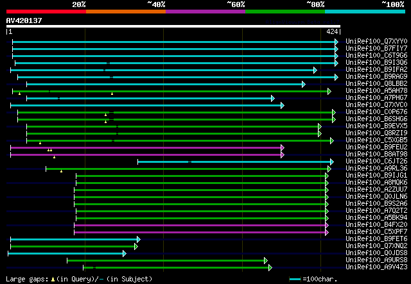Open hit UniRef100_B7FIY7

(x=376, y=49)
